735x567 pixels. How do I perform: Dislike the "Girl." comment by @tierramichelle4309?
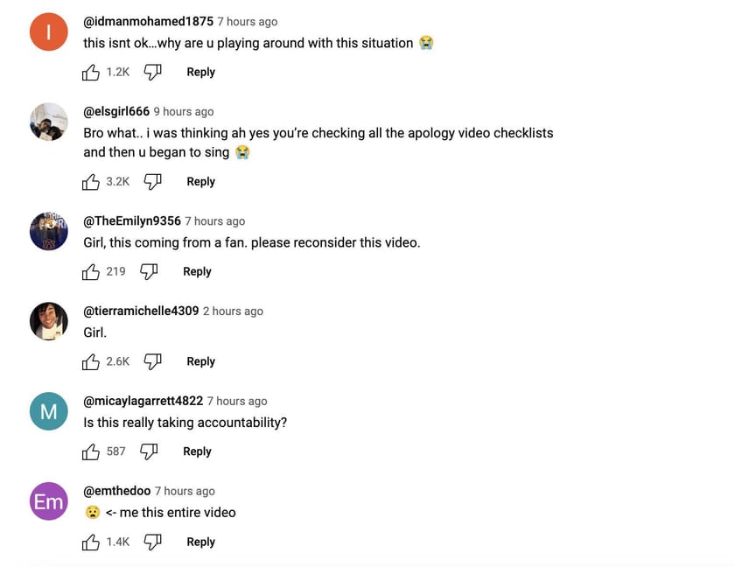click(x=153, y=362)
